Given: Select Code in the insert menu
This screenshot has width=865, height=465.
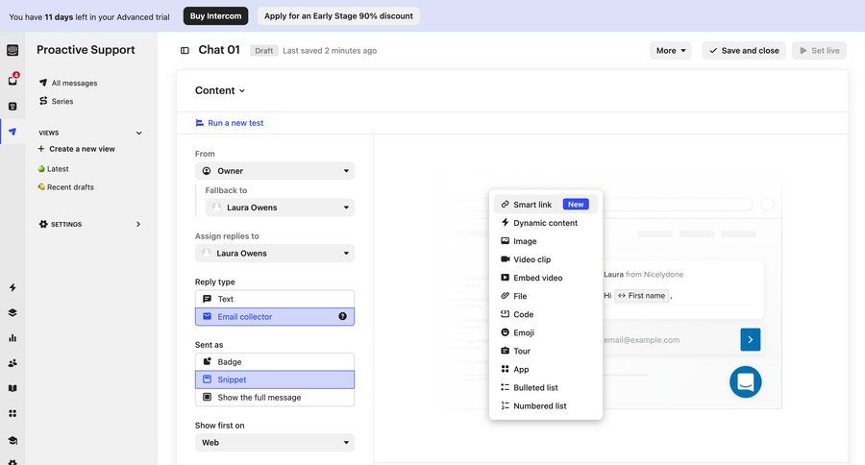Looking at the screenshot, I should coord(545,314).
